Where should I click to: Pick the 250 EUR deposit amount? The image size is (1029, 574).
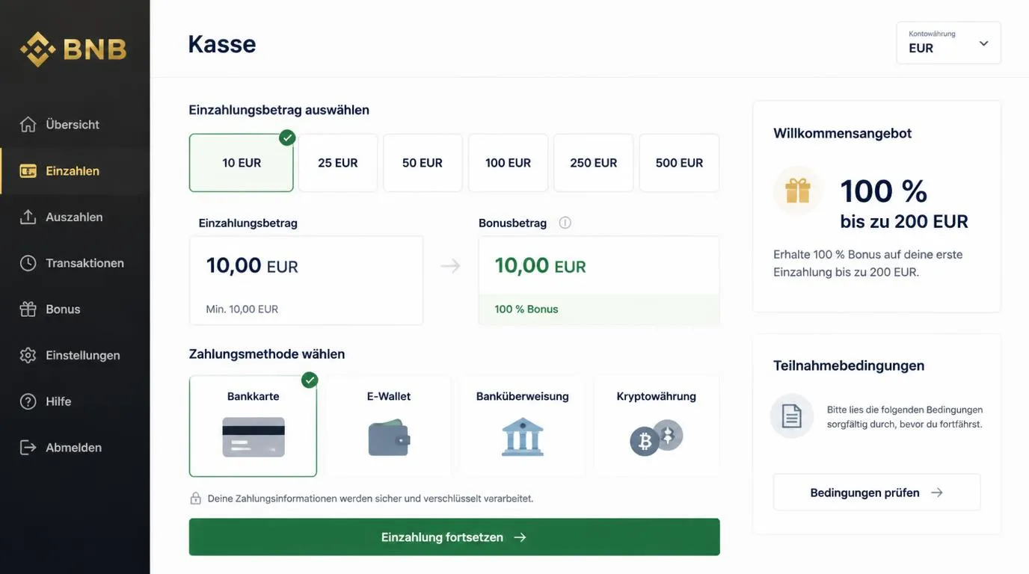[594, 163]
